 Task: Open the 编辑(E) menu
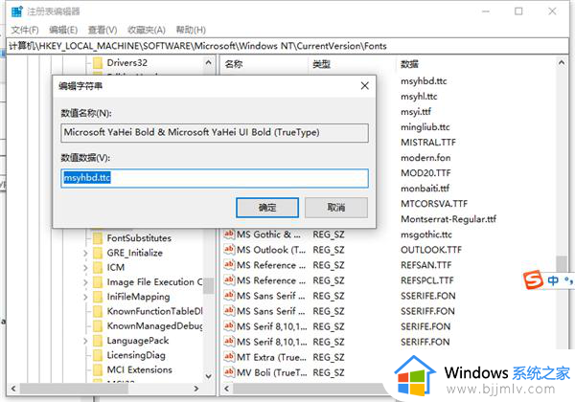click(x=63, y=30)
